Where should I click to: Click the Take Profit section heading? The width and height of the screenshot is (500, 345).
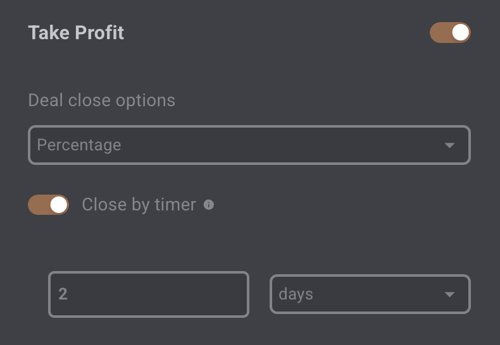tap(76, 32)
